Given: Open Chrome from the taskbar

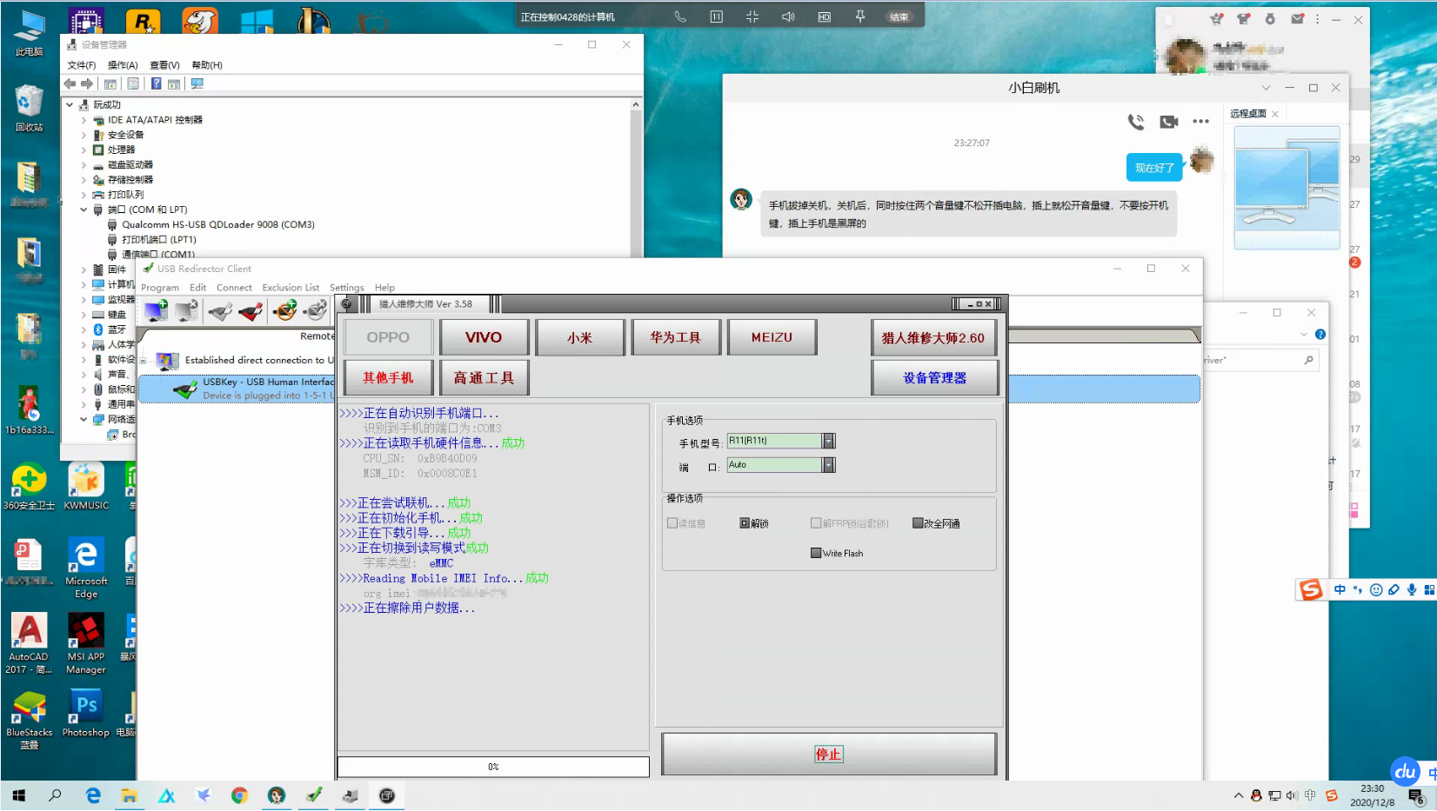Looking at the screenshot, I should tap(239, 795).
